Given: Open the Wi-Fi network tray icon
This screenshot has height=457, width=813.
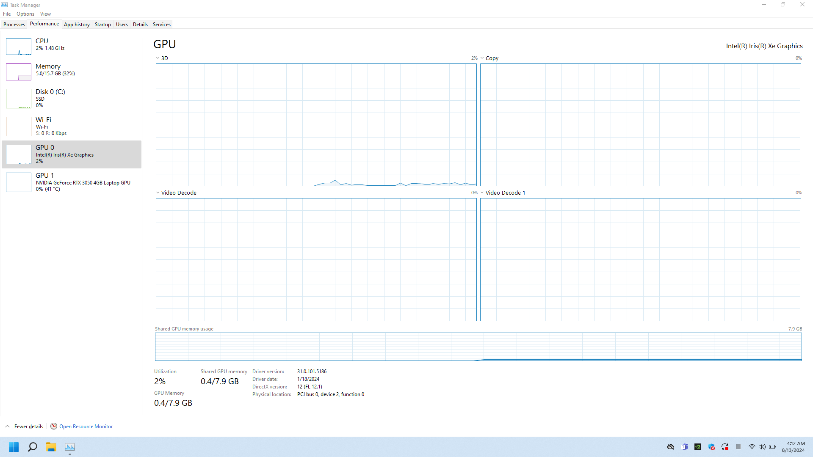Looking at the screenshot, I should click(x=752, y=447).
